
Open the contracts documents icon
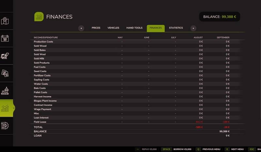[5, 73]
